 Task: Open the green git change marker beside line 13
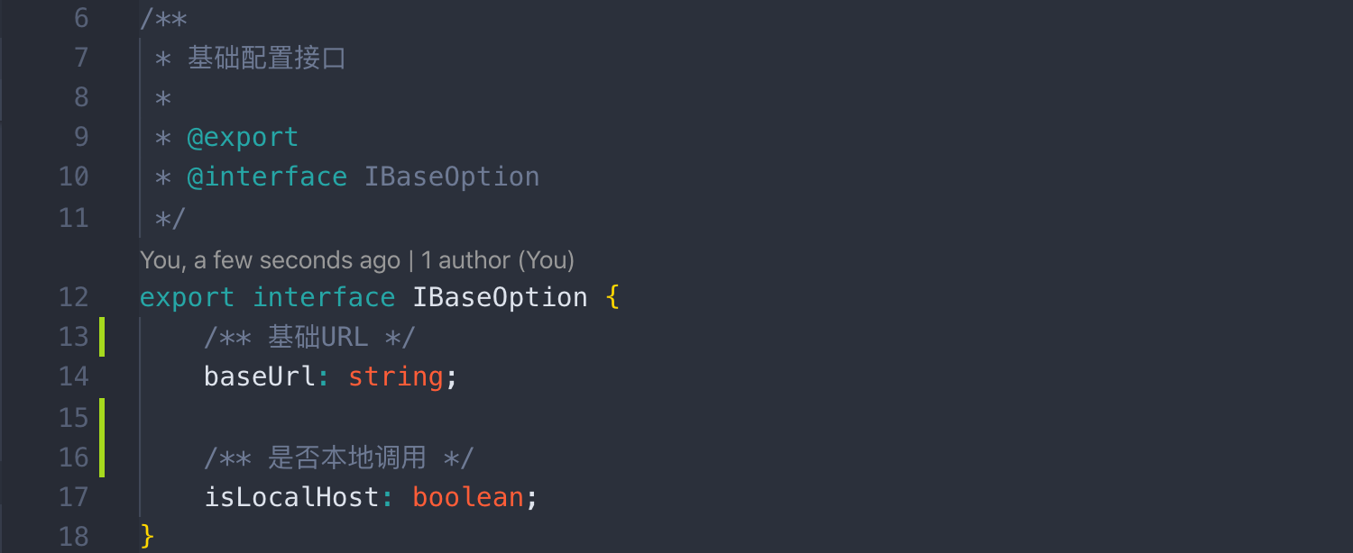click(102, 337)
